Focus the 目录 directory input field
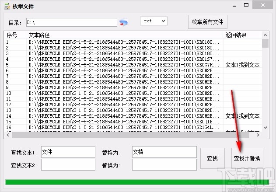276x192 pixels. point(72,22)
